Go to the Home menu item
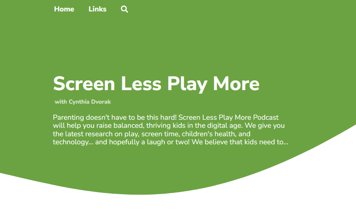The height and width of the screenshot is (220, 356). coord(64,9)
